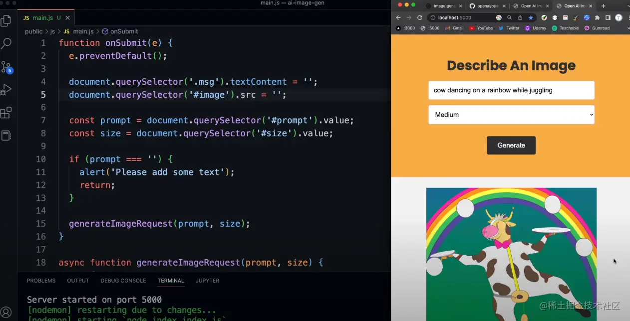630x321 pixels.
Task: Select the TERMINAL panel tab
Action: tap(171, 281)
